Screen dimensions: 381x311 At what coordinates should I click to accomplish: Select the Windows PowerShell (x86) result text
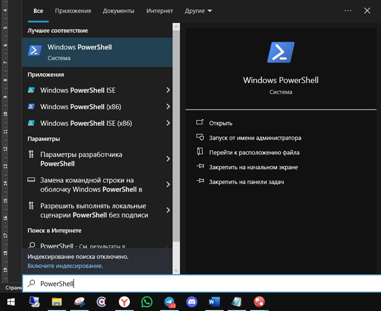tap(80, 106)
